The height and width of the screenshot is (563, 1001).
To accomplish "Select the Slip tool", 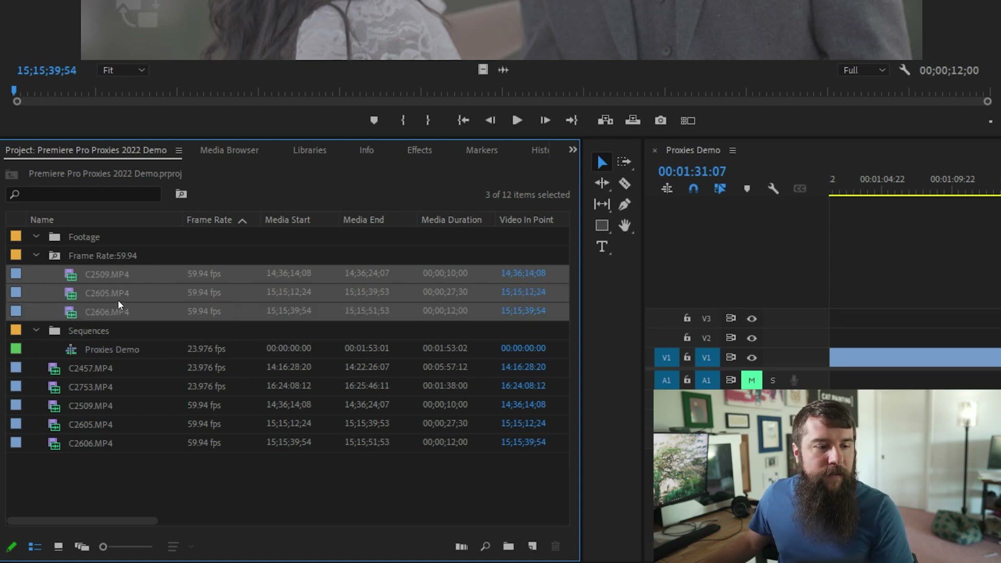I will coord(602,204).
